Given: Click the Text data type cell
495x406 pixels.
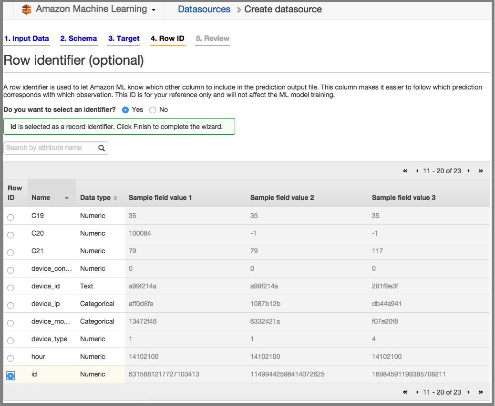Looking at the screenshot, I should 86,287.
